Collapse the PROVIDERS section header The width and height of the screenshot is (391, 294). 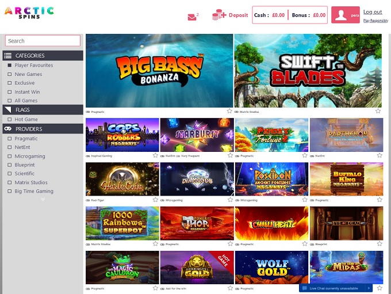point(43,129)
